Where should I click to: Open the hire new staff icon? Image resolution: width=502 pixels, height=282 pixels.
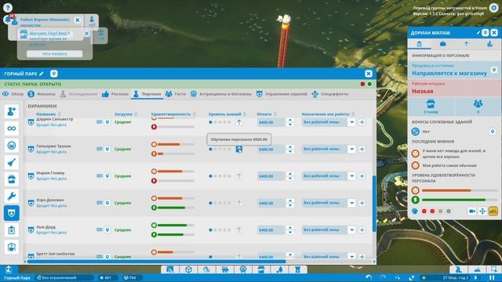(x=12, y=111)
